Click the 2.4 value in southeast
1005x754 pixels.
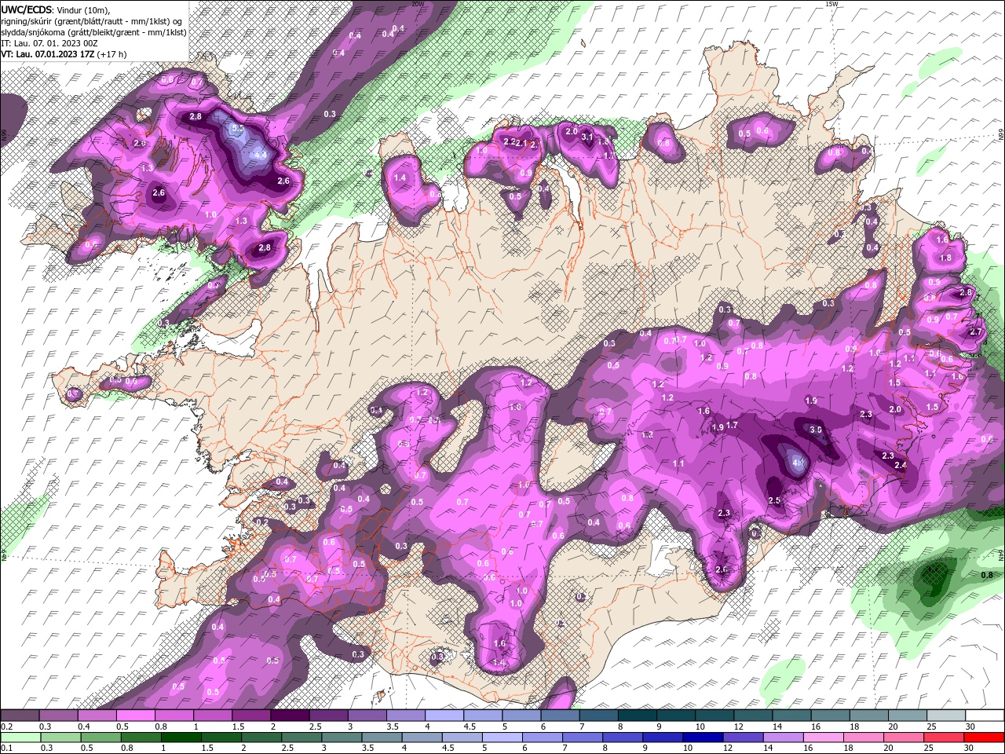901,465
